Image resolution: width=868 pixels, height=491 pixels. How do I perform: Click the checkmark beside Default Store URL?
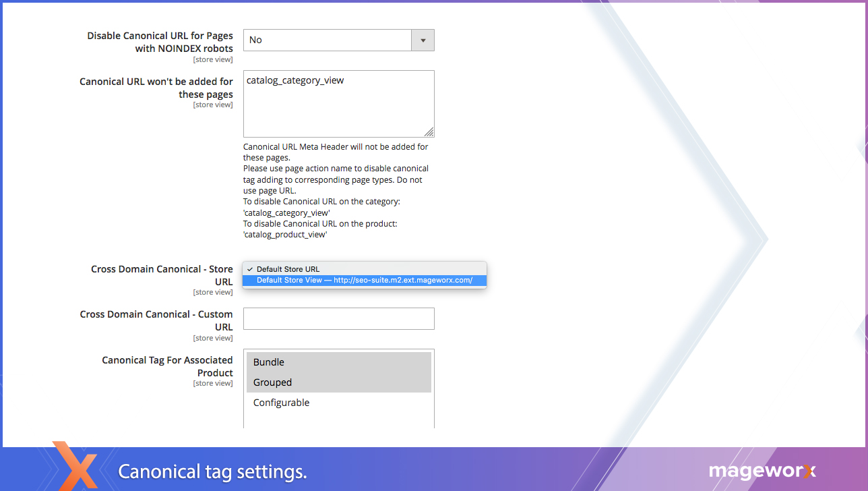249,269
